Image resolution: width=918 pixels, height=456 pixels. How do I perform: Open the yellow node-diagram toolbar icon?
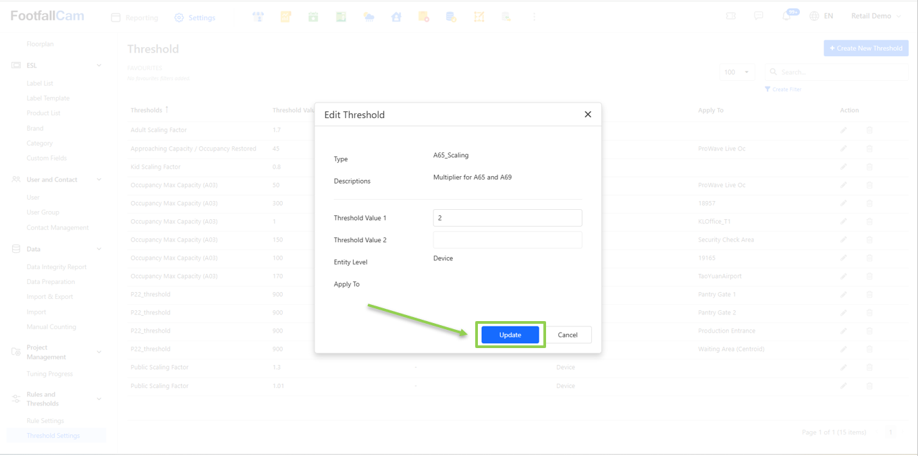(479, 17)
